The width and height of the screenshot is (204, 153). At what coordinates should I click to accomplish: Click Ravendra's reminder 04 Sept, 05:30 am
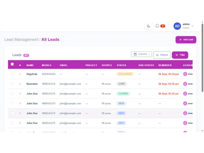pyautogui.click(x=169, y=84)
